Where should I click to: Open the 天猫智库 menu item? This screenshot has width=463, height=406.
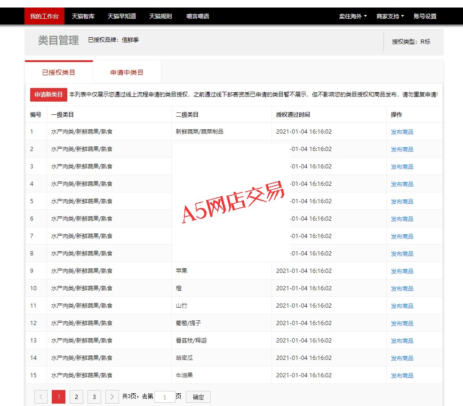(83, 16)
